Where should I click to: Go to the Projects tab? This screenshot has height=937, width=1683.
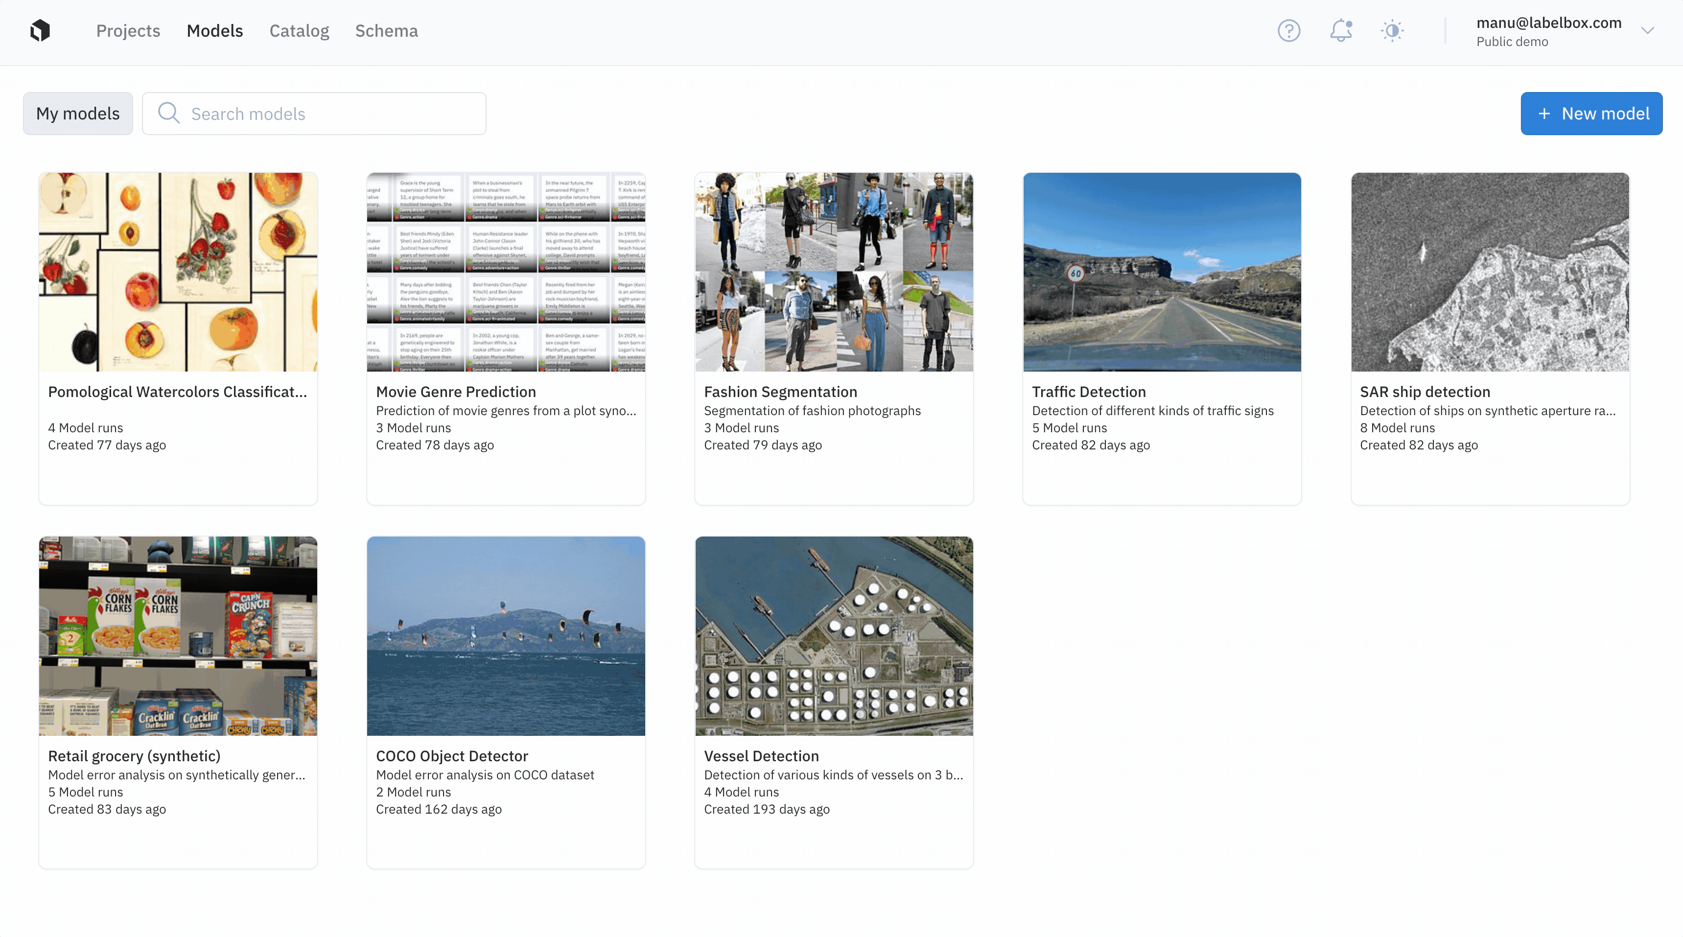128,31
